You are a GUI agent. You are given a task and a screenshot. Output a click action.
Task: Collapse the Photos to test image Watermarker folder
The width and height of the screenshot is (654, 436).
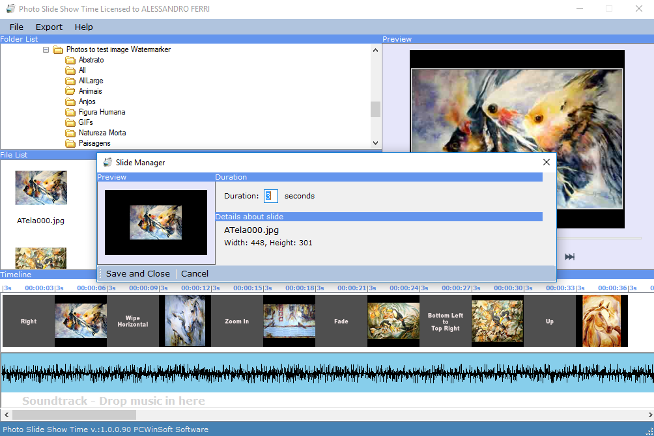tap(46, 49)
